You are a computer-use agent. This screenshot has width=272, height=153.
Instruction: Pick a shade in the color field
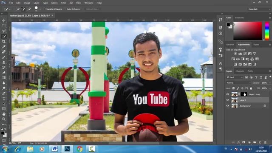[247, 31]
